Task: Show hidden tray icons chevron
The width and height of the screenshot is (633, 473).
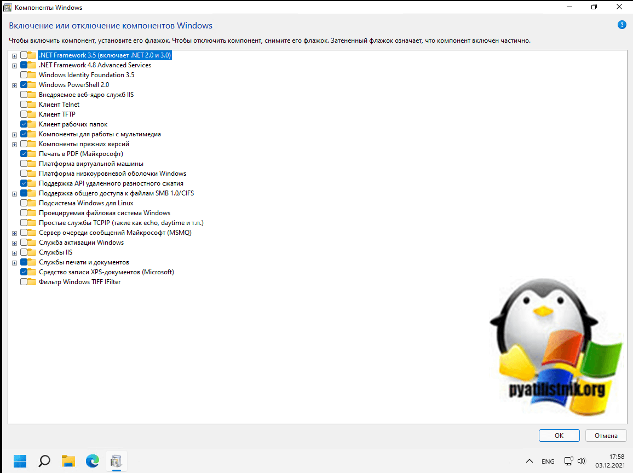Action: point(530,461)
